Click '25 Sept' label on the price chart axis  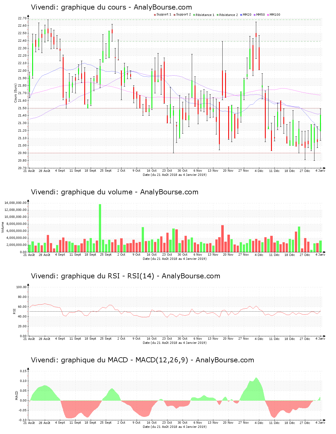pos(106,171)
